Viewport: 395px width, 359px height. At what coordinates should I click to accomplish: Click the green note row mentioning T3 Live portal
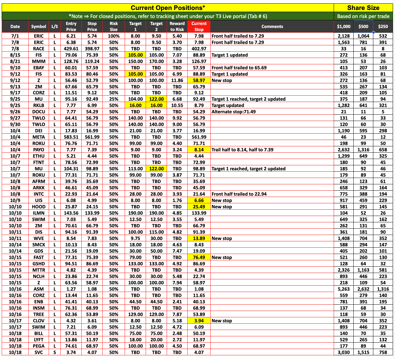pyautogui.click(x=168, y=16)
